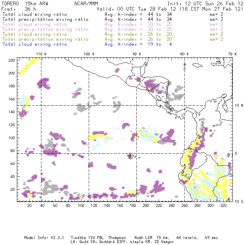The width and height of the screenshot is (245, 245).
Task: Pick the olive "Total cloud mixing ratio" legend line
Action: coord(35,34)
